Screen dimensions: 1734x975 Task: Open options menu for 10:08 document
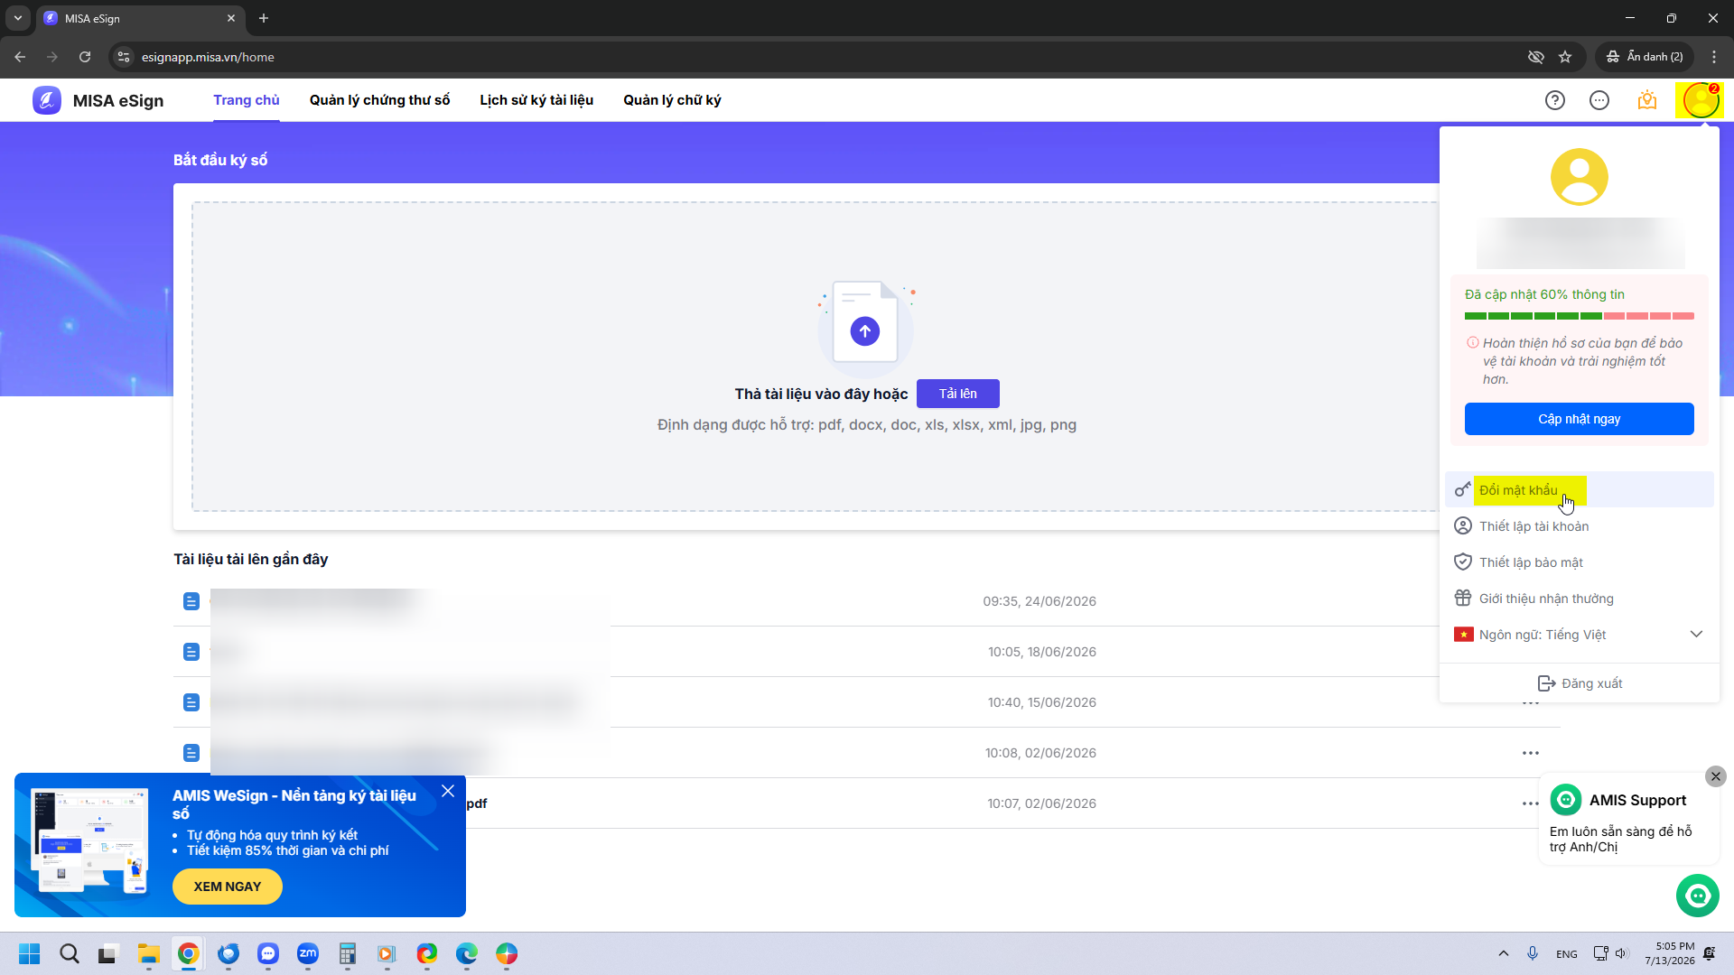[1531, 753]
